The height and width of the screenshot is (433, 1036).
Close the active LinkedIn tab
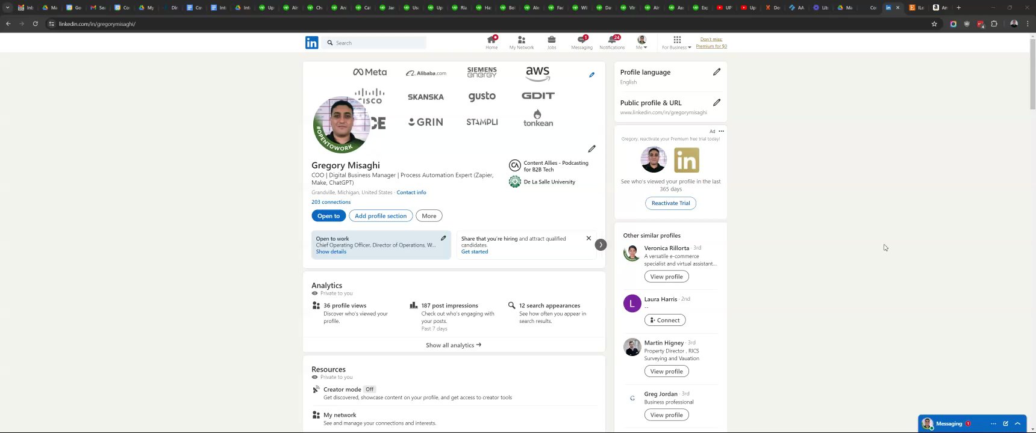898,8
